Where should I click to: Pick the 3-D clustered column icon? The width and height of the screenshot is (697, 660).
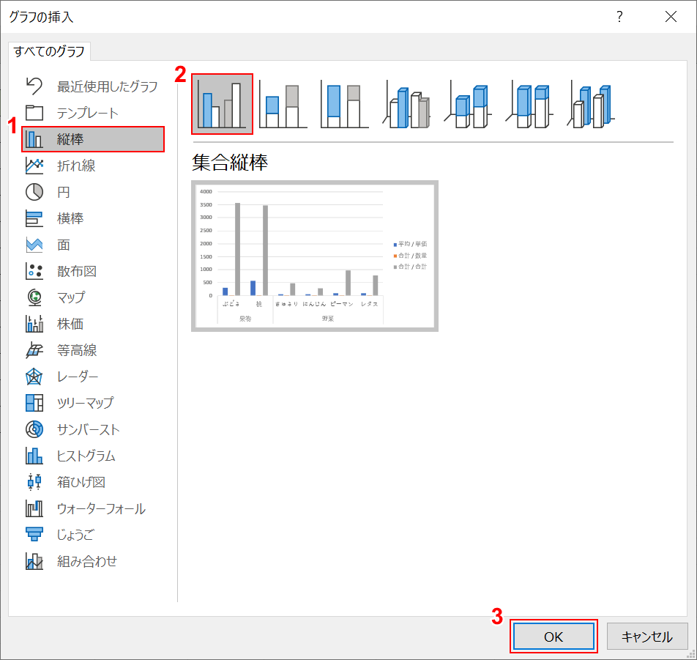pyautogui.click(x=406, y=105)
